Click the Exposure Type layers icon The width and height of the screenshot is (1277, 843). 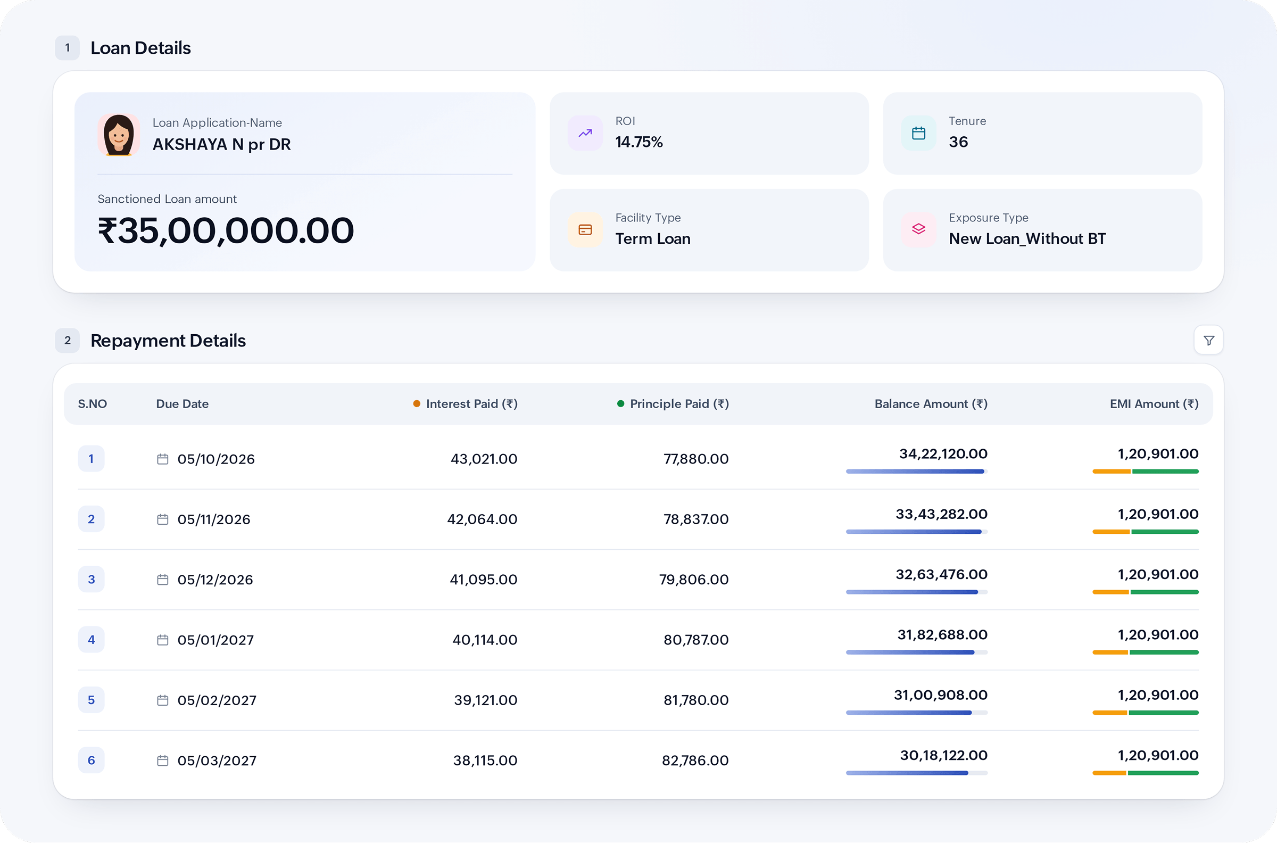click(918, 229)
